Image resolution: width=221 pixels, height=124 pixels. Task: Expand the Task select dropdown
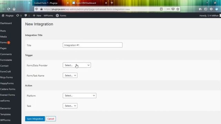[x=70, y=106]
